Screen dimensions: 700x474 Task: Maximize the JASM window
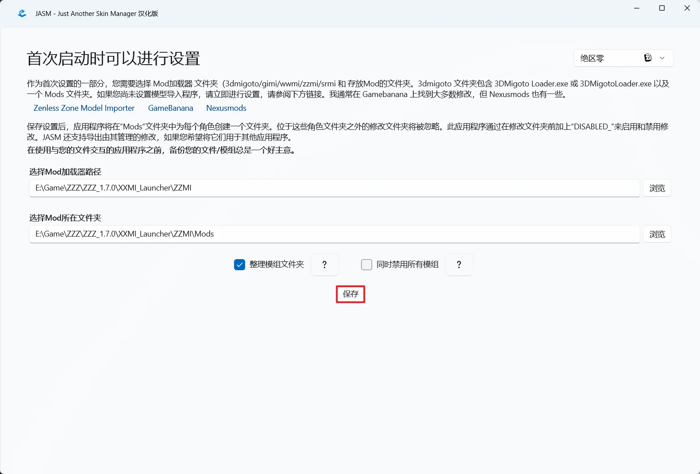click(x=662, y=8)
